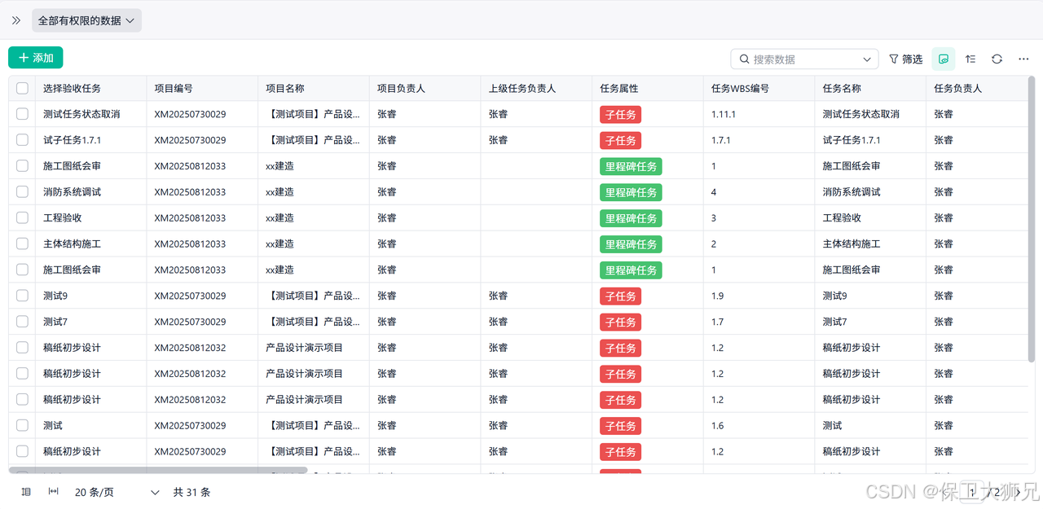1043x509 pixels.
Task: Open the 筛选 filter funnel
Action: pyautogui.click(x=905, y=59)
